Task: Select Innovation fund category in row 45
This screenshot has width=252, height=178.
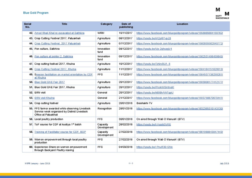Action: pyautogui.click(x=104, y=50)
